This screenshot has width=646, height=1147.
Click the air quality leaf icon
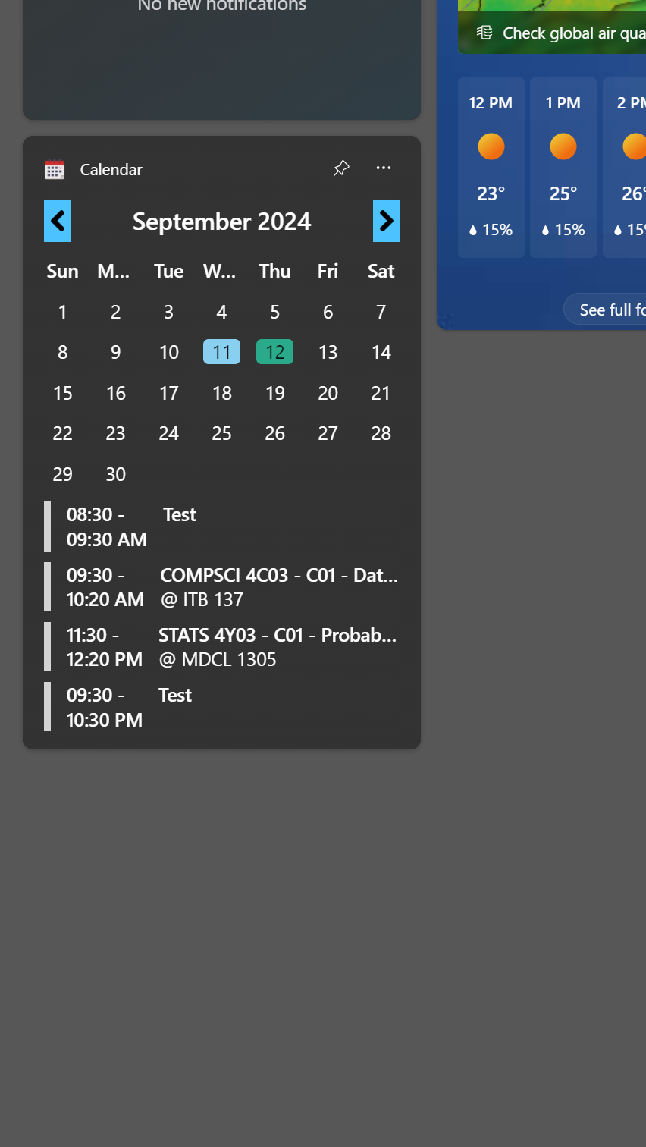click(x=485, y=33)
